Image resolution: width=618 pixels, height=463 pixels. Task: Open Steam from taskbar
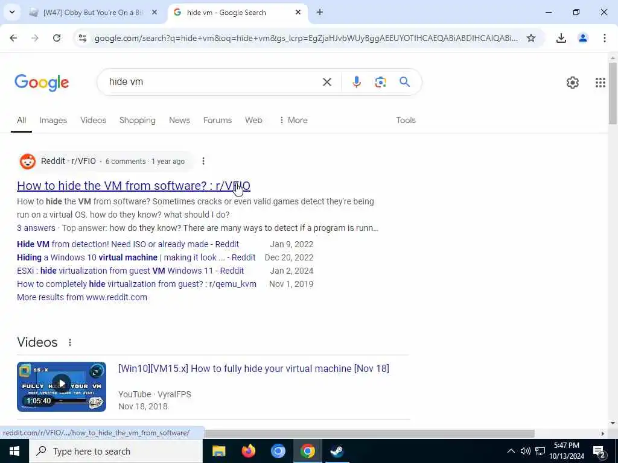(x=337, y=451)
